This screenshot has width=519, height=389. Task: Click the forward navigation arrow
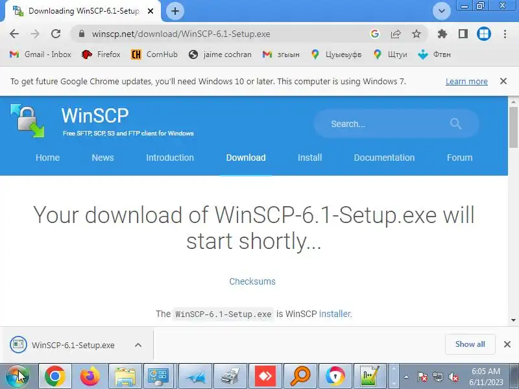tap(35, 34)
